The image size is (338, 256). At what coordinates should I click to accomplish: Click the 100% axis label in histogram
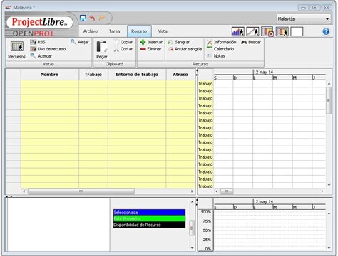point(206,212)
